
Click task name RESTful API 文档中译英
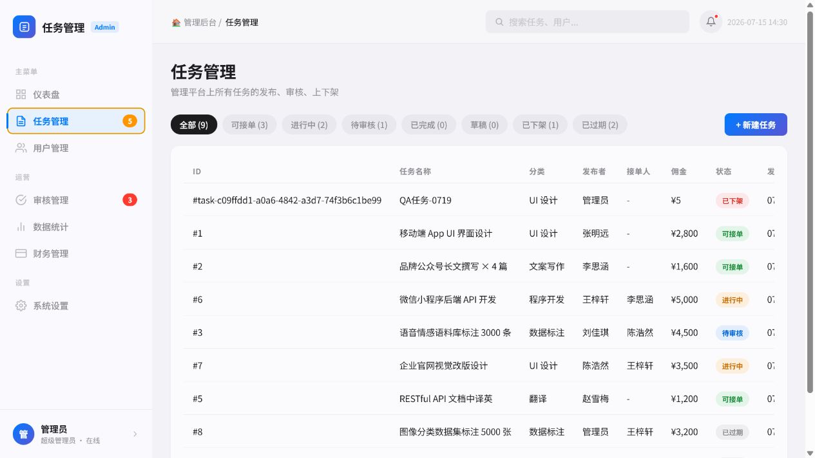point(446,399)
